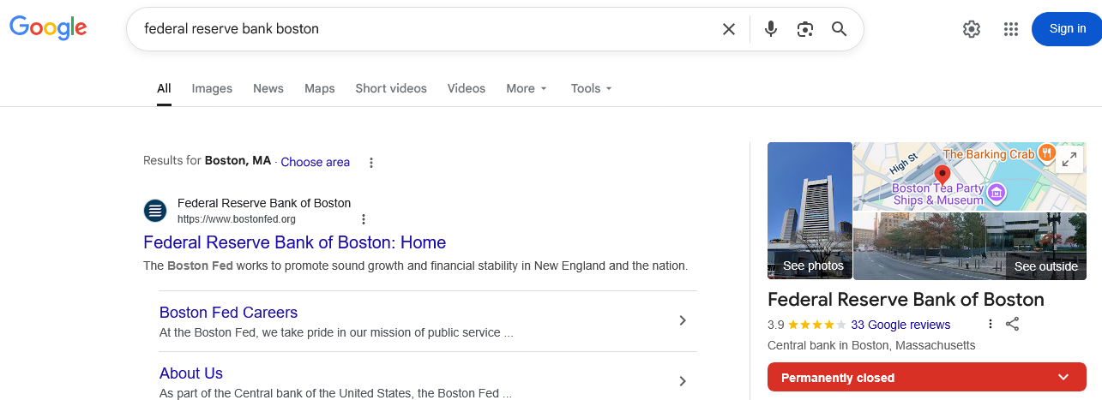This screenshot has width=1102, height=400.
Task: Open the Tools dropdown
Action: pyautogui.click(x=592, y=88)
